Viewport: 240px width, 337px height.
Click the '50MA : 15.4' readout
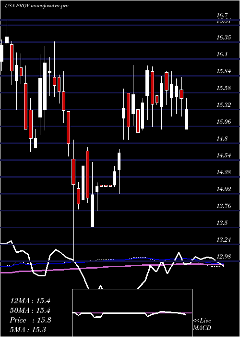30,311
